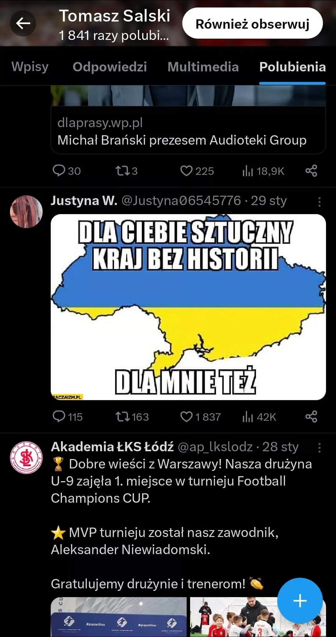This screenshot has width=336, height=637.
Task: Like the Audioteki Group post with 225 likes
Action: 197,171
